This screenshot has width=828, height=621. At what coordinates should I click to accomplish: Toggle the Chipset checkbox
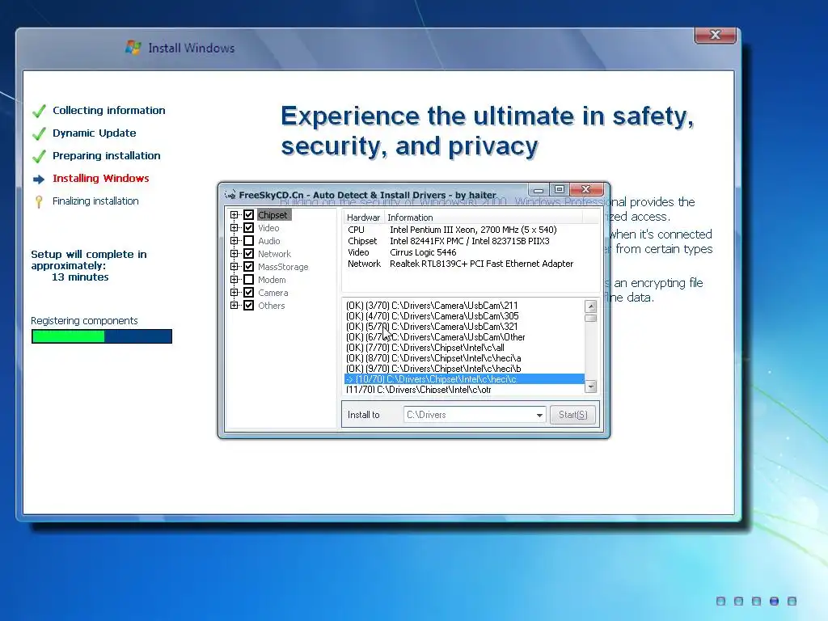tap(249, 215)
